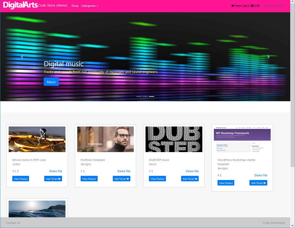Select the first carousel slide indicator
The image size is (295, 228).
click(x=139, y=97)
